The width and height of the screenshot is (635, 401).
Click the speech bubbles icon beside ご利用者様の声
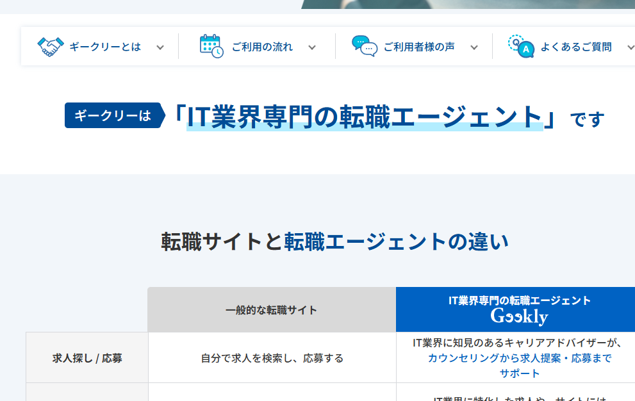365,46
